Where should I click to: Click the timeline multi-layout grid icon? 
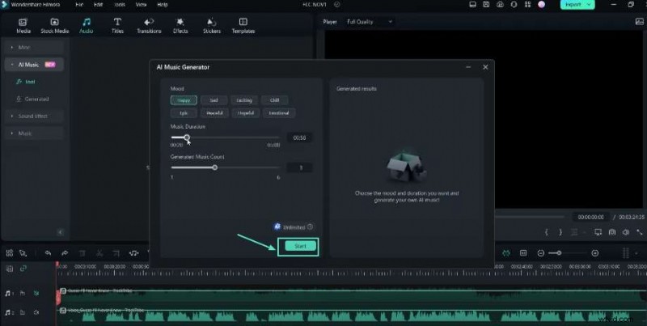coord(10,253)
